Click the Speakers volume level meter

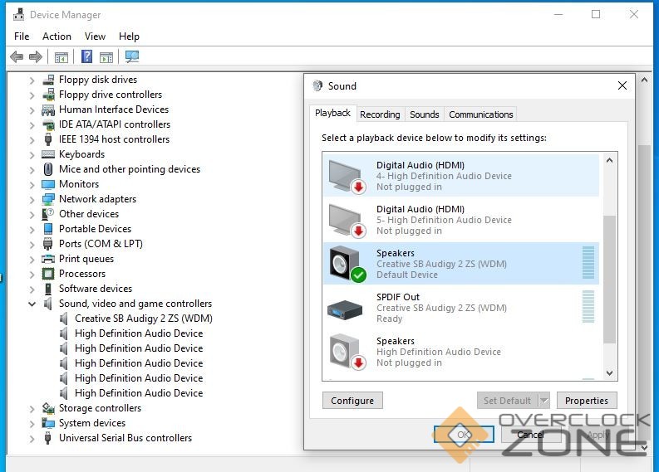coord(588,263)
